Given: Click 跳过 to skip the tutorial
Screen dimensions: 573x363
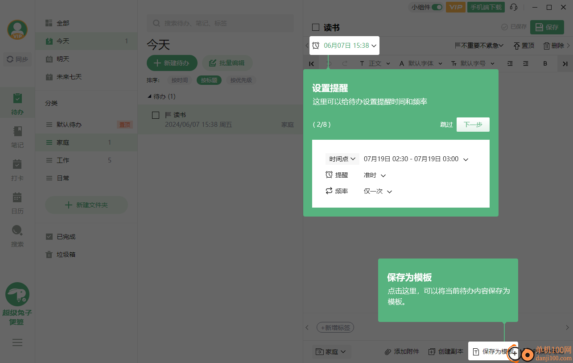Looking at the screenshot, I should pyautogui.click(x=446, y=125).
